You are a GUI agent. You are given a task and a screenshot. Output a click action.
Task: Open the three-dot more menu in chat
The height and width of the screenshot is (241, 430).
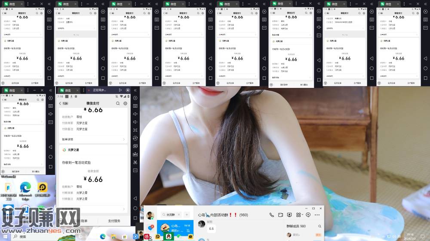click(317, 215)
